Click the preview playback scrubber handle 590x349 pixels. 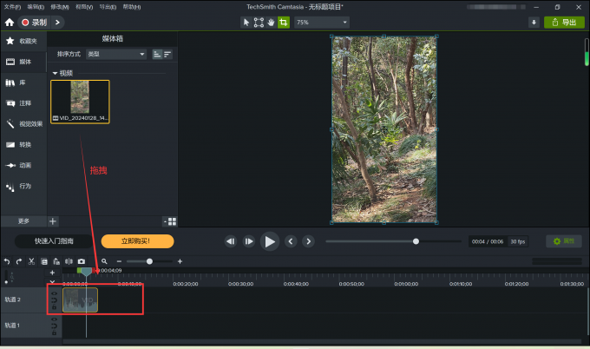click(x=416, y=241)
